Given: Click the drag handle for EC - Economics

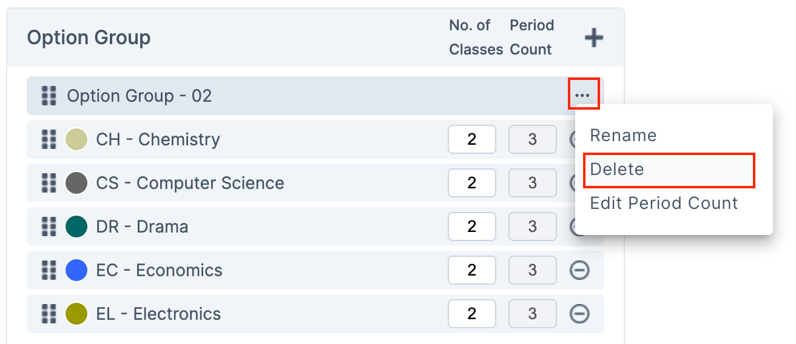Looking at the screenshot, I should [49, 270].
